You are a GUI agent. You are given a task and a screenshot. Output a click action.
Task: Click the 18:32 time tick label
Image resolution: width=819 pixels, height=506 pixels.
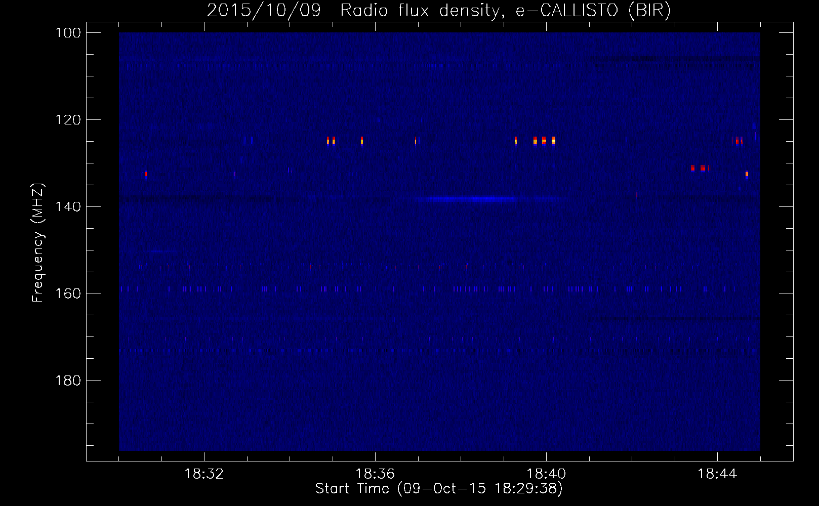(x=204, y=474)
